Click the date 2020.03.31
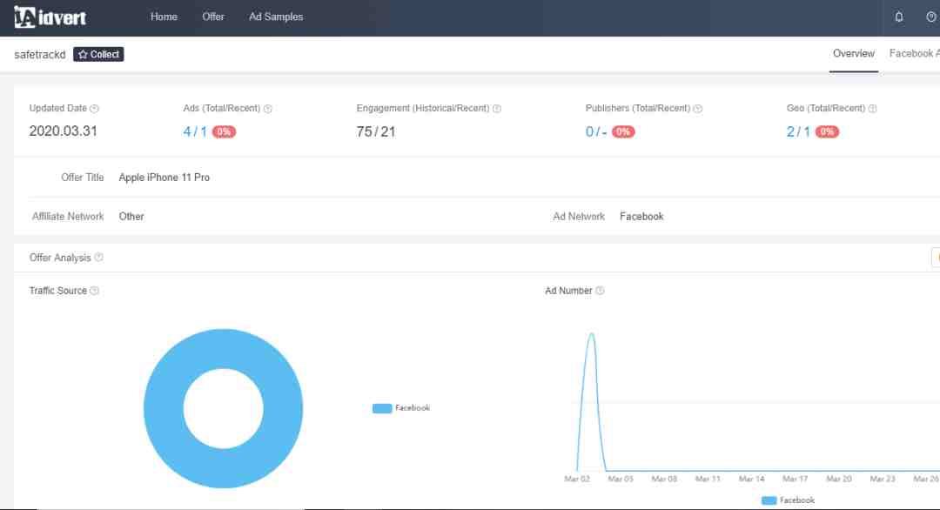 pos(63,131)
